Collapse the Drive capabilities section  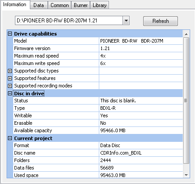tap(10, 34)
